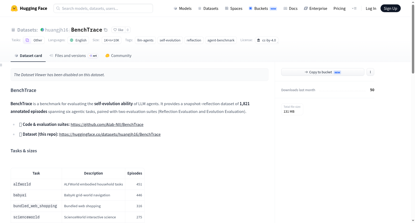Go to Enterprise page

[x=315, y=8]
